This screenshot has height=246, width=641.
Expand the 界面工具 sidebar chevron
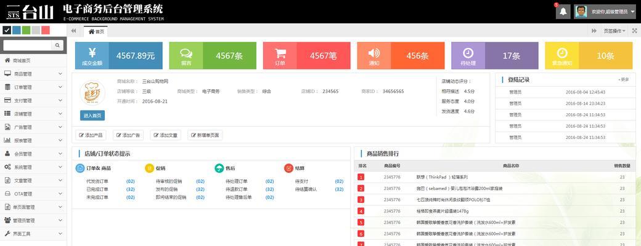coord(60,234)
